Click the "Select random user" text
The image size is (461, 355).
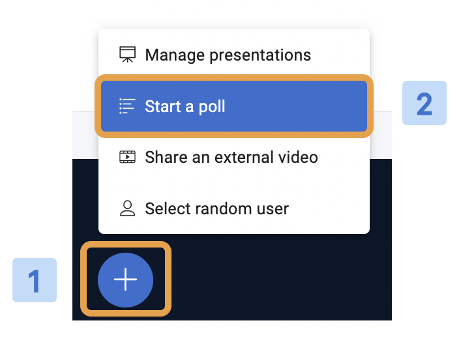[x=216, y=208]
